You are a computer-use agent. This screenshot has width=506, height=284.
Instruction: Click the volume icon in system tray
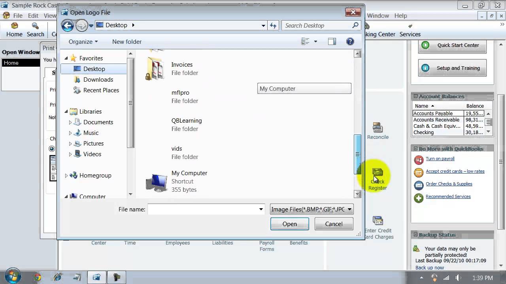[x=458, y=278]
